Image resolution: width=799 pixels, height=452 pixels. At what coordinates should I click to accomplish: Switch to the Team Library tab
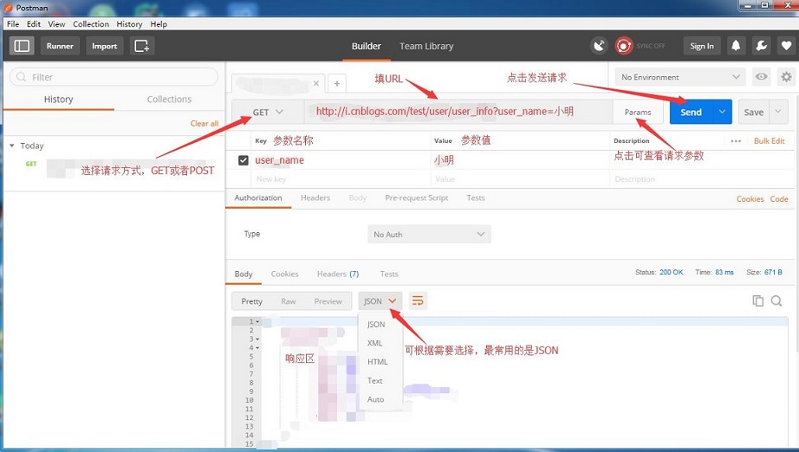pyautogui.click(x=426, y=46)
